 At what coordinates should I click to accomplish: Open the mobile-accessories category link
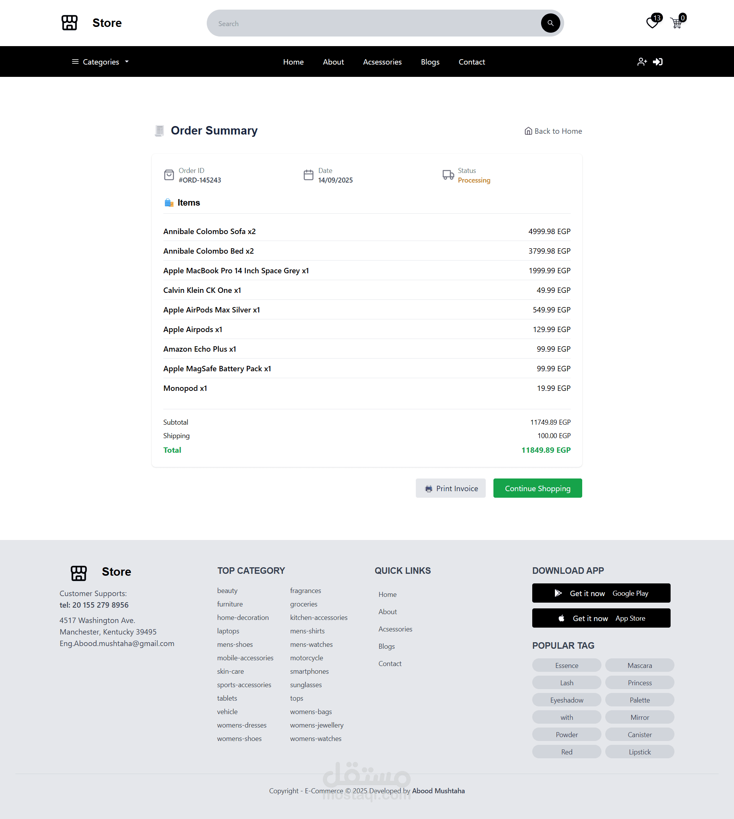(x=245, y=658)
